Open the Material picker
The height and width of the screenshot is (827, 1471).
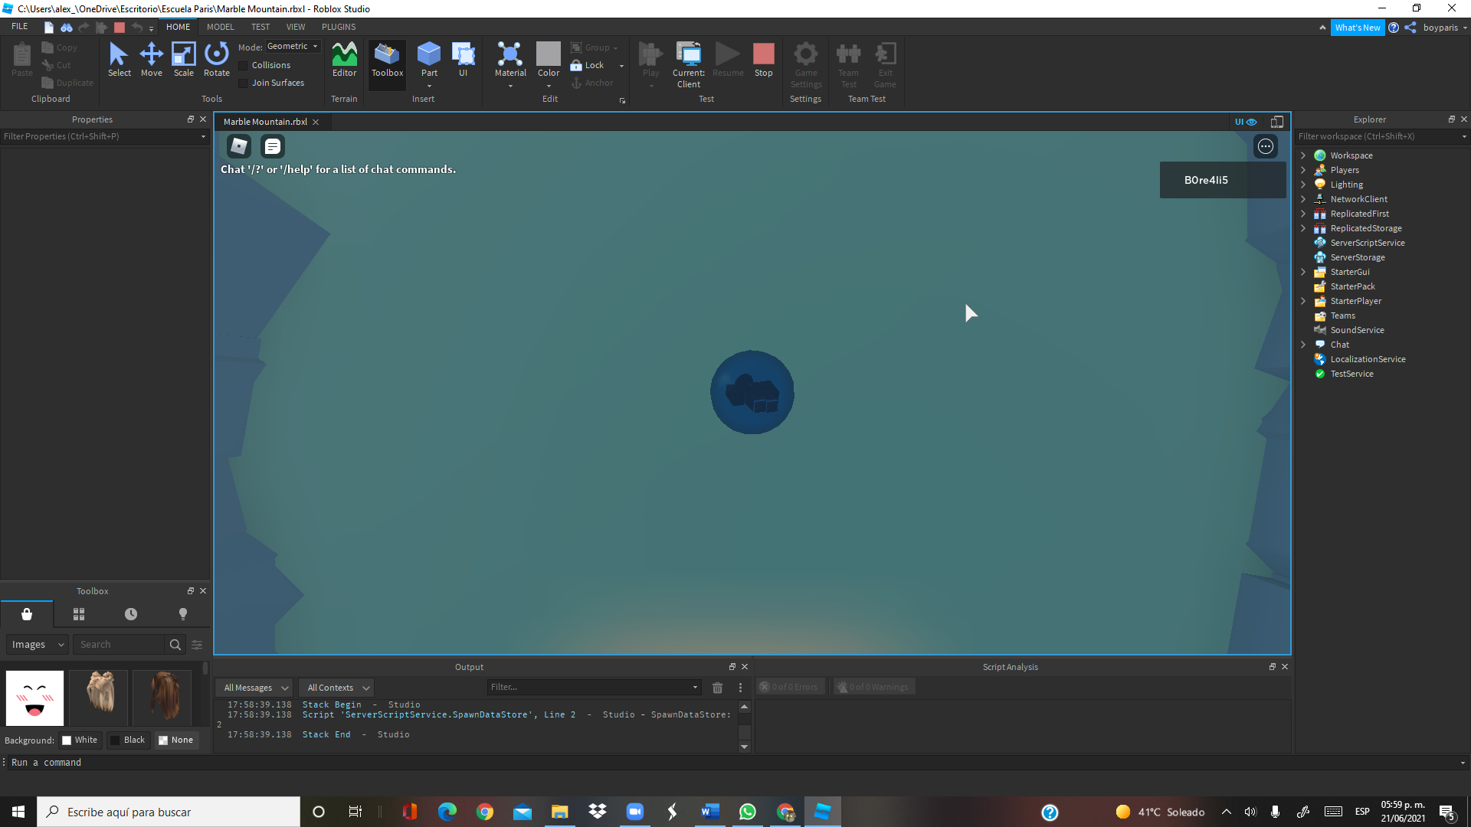pyautogui.click(x=510, y=59)
